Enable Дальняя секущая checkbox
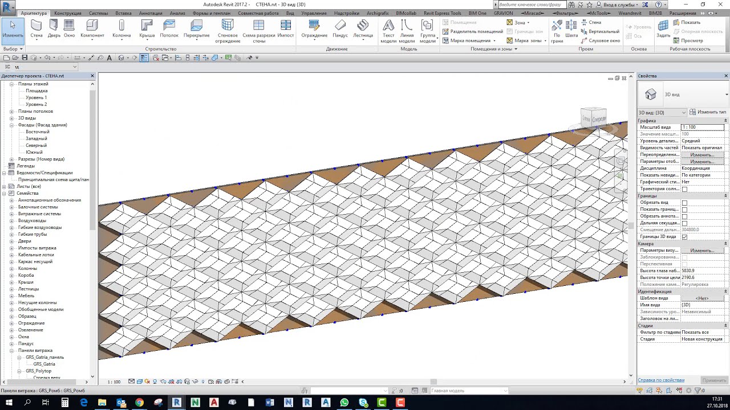 (684, 223)
